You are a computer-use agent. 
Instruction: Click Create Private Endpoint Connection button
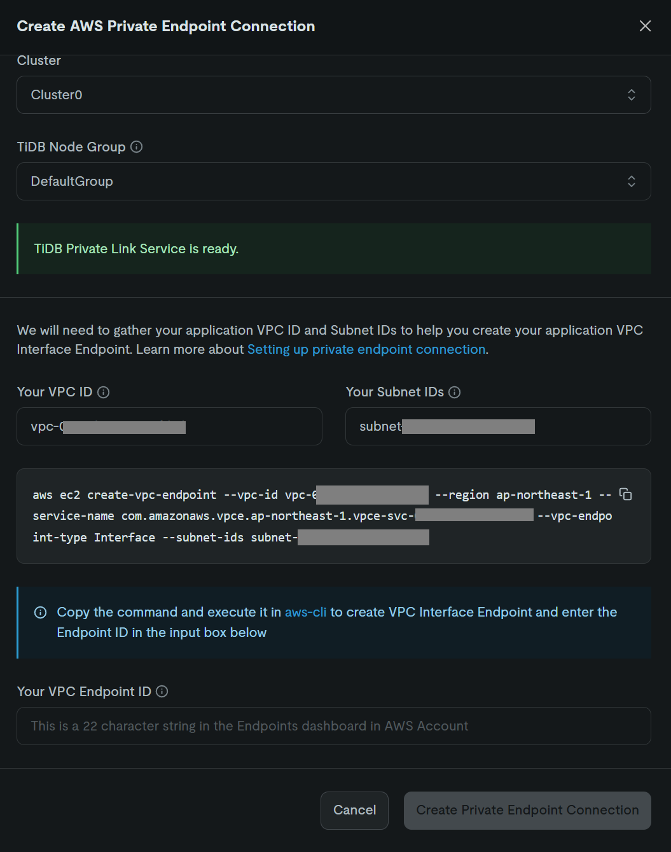tap(527, 810)
